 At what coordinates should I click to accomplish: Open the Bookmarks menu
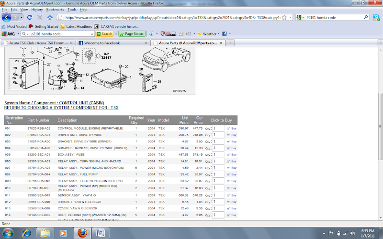[x=55, y=10]
